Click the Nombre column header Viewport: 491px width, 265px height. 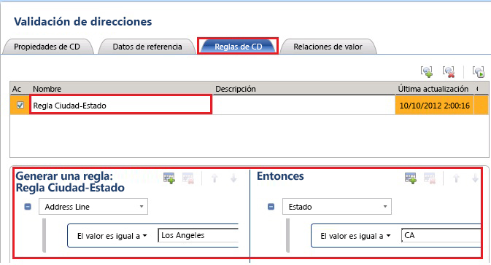click(x=122, y=89)
